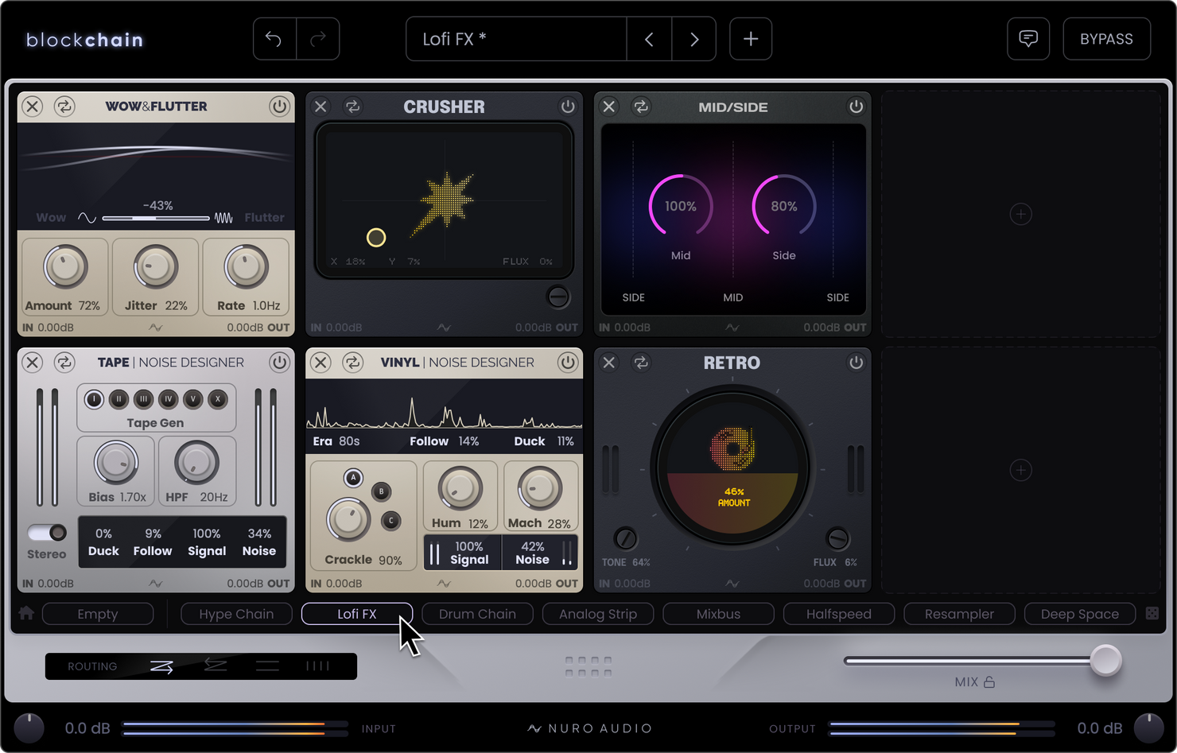Click the grid icon after Deep Space

point(1152,613)
